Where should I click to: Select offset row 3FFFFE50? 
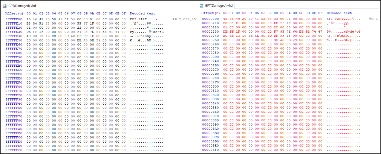(85, 40)
